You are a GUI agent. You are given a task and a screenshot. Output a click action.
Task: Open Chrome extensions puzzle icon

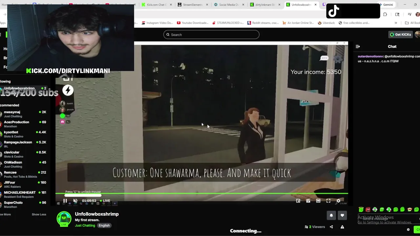point(385,14)
